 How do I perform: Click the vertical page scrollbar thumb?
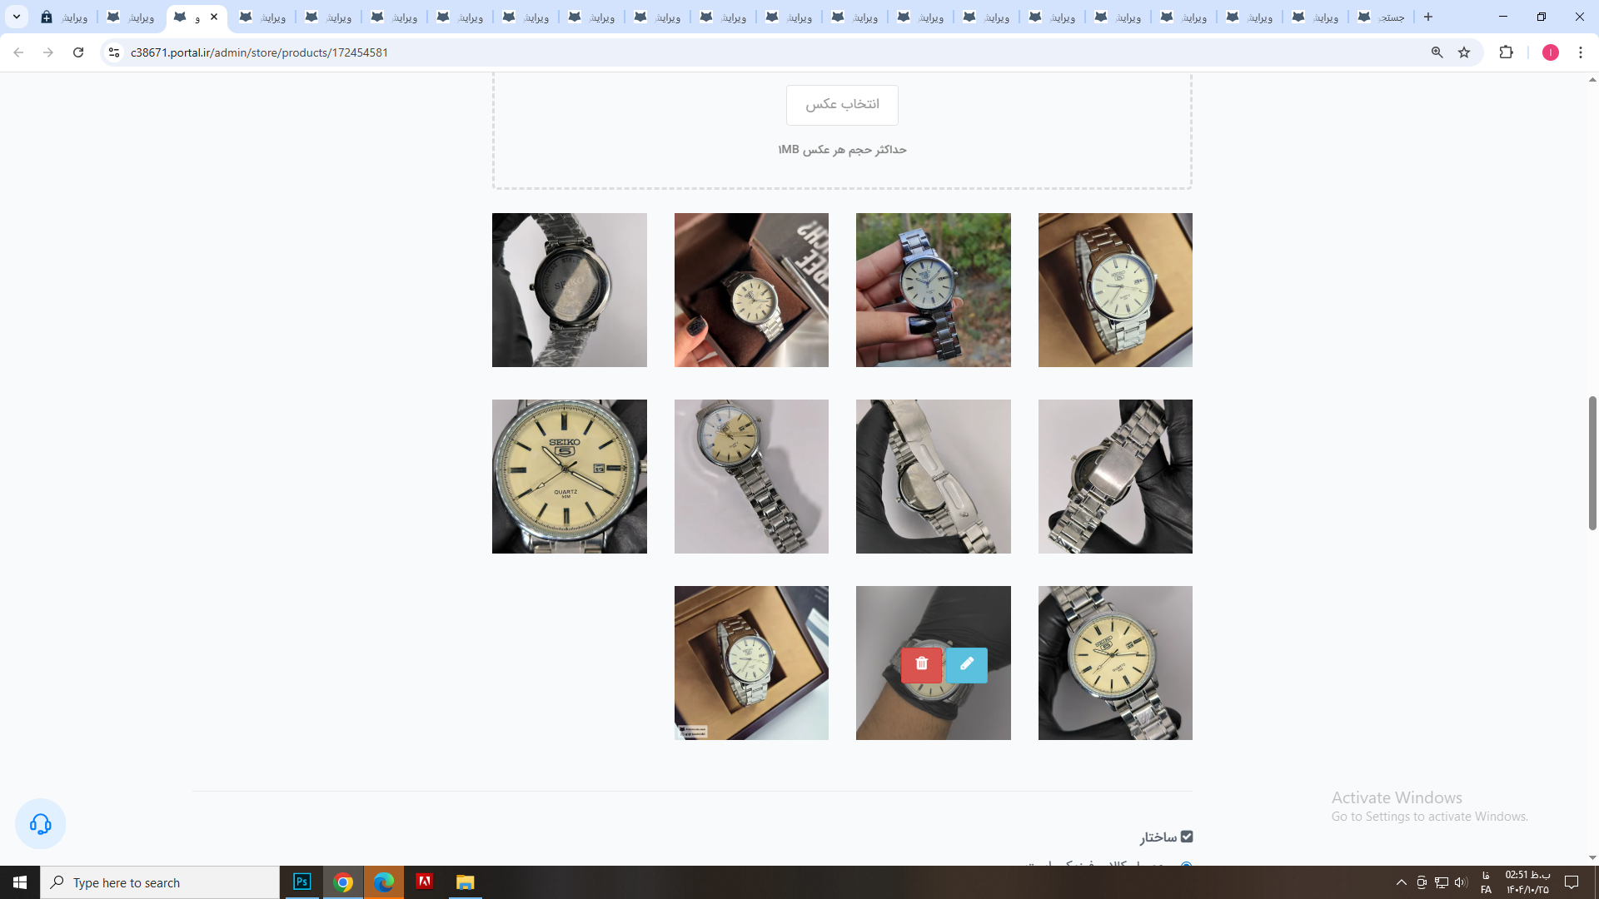click(1592, 462)
